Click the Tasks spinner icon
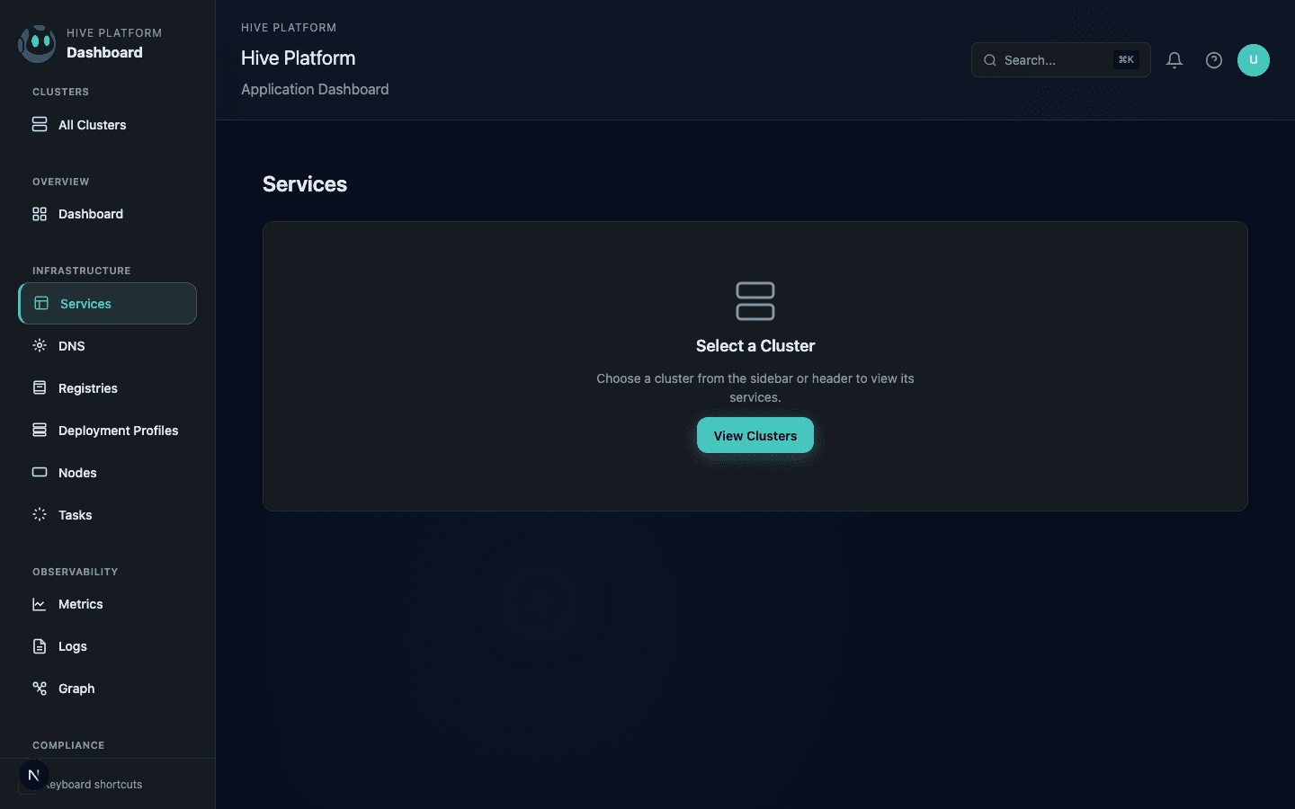Viewport: 1295px width, 809px height. [x=40, y=514]
